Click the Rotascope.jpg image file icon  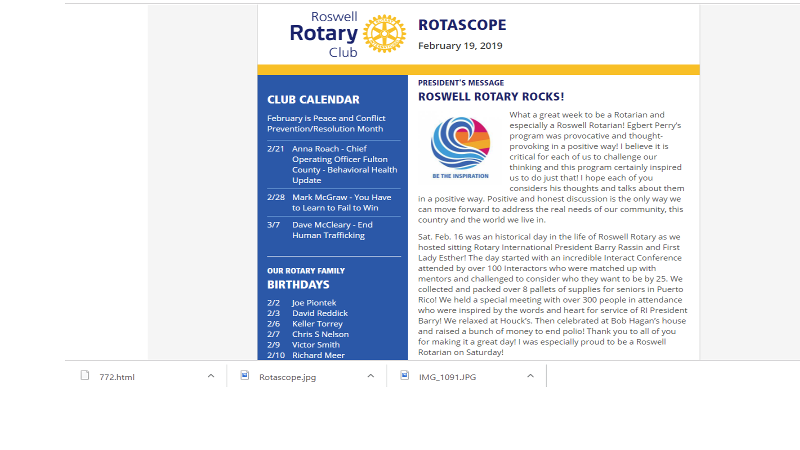(x=244, y=375)
